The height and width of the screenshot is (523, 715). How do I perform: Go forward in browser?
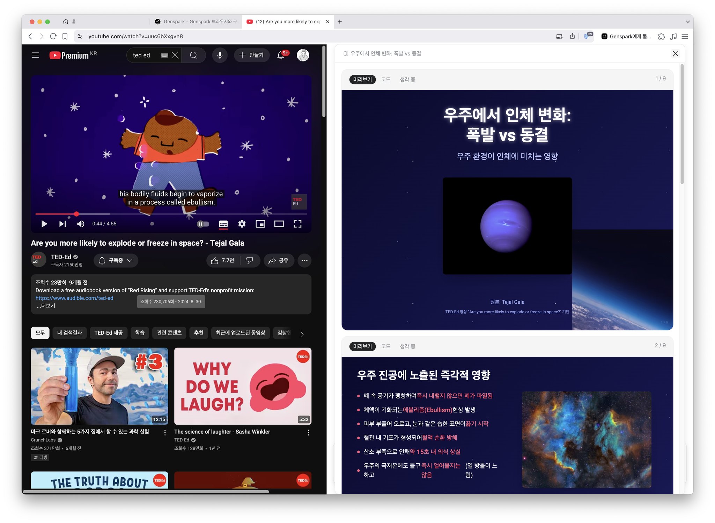[x=42, y=36]
